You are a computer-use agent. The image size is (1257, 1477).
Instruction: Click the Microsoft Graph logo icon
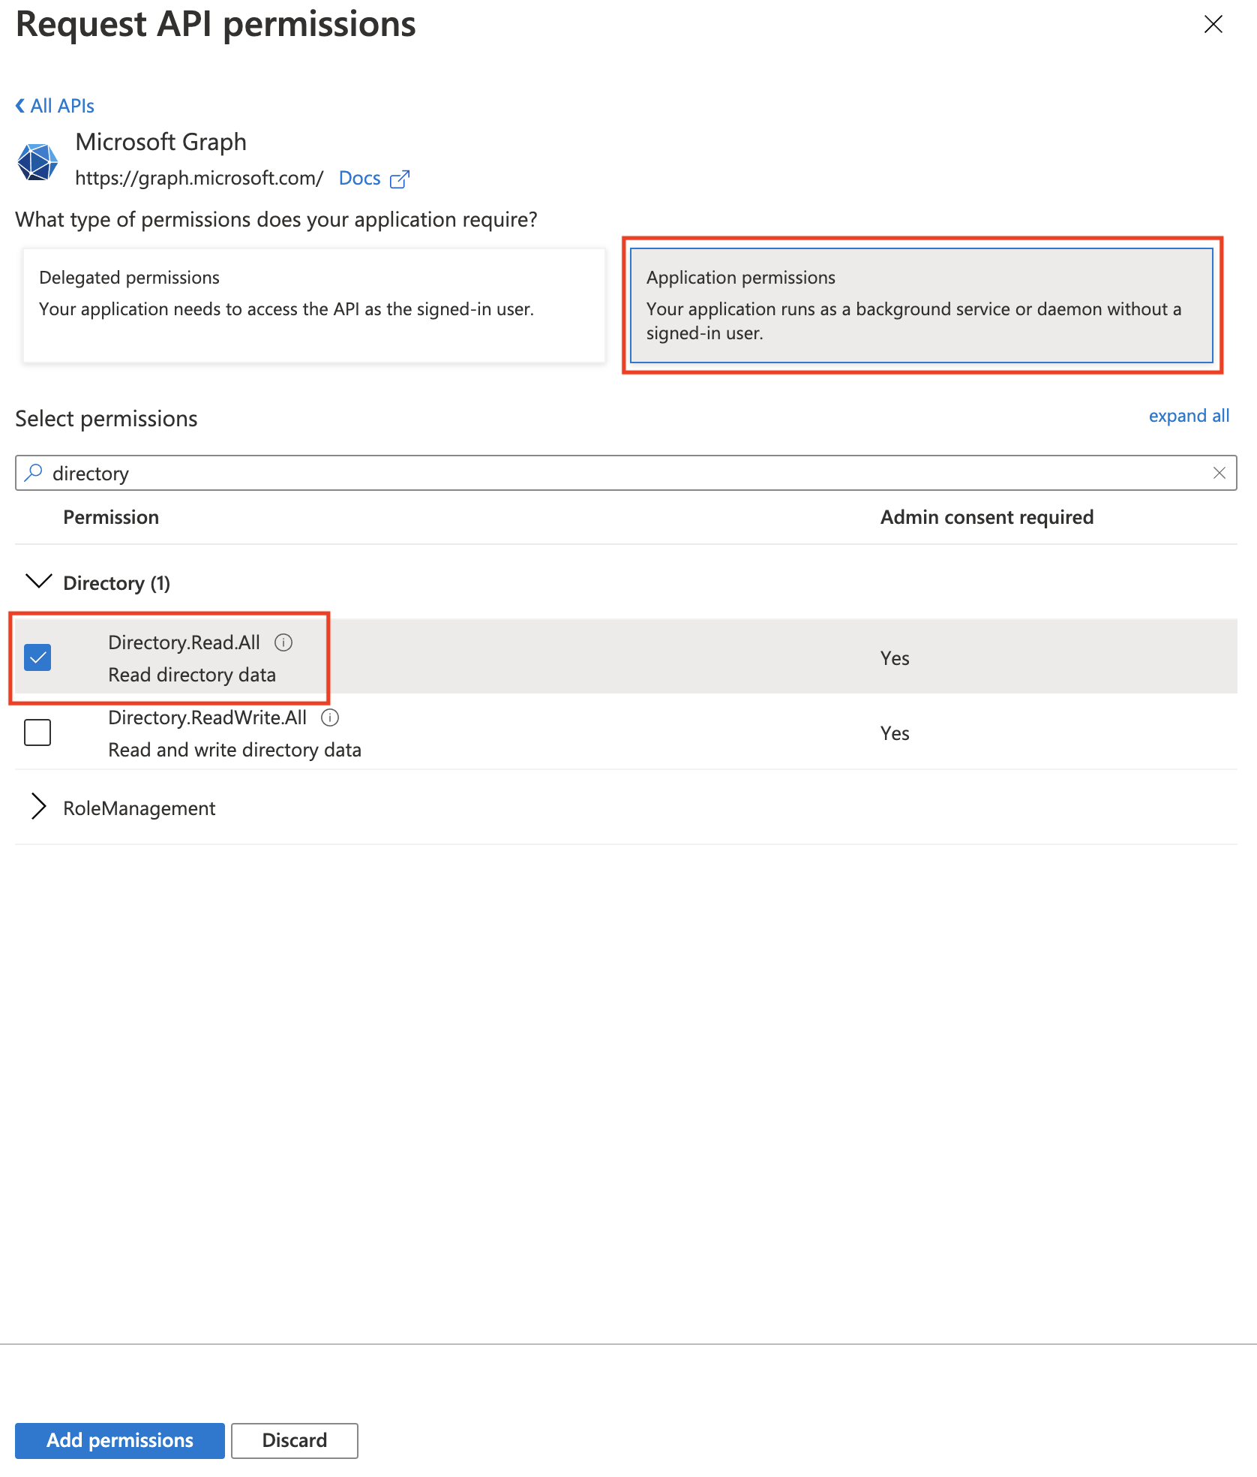click(x=37, y=161)
